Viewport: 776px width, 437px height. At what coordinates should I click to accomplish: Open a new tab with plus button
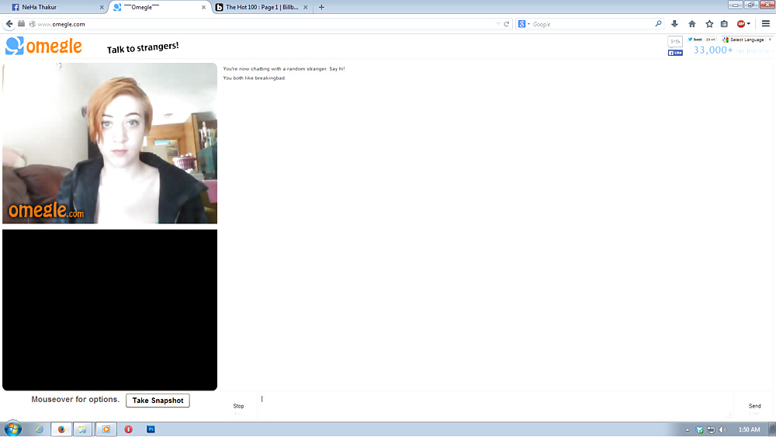pos(321,7)
